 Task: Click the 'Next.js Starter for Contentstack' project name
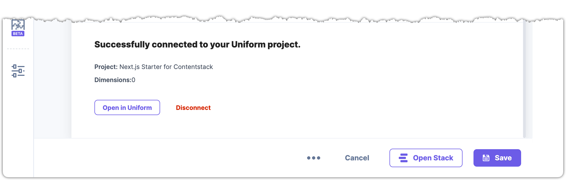[166, 67]
